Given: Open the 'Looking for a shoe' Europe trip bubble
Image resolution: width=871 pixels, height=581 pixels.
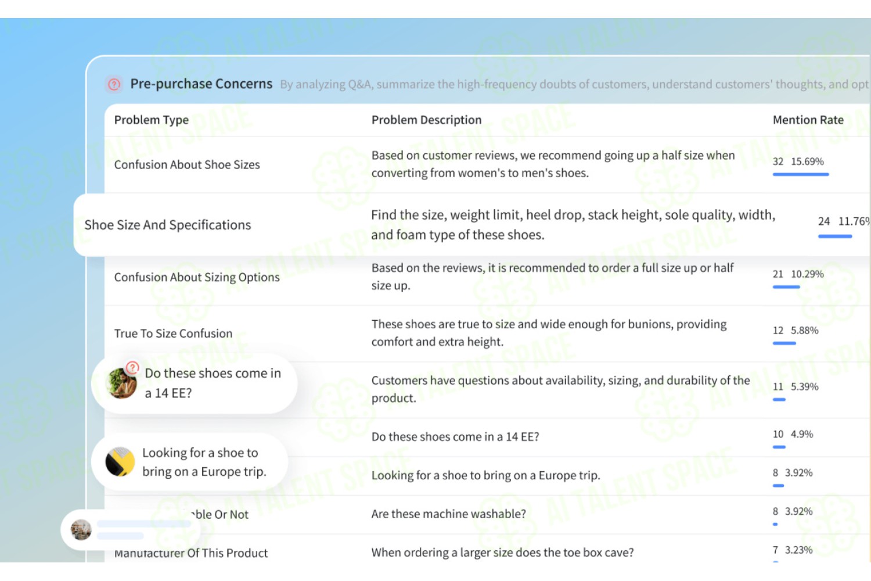Looking at the screenshot, I should pos(190,462).
